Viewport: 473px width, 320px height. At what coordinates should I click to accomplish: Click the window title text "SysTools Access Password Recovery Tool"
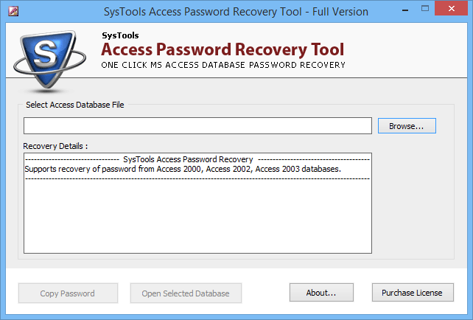pos(203,12)
